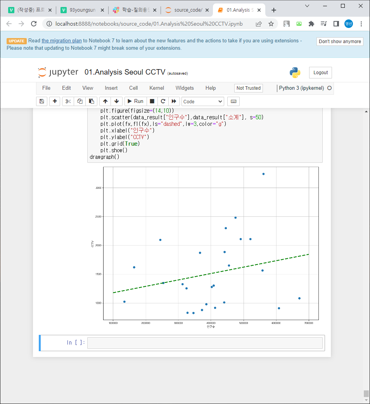
Task: Click browser forward arrow
Action: tap(21, 24)
